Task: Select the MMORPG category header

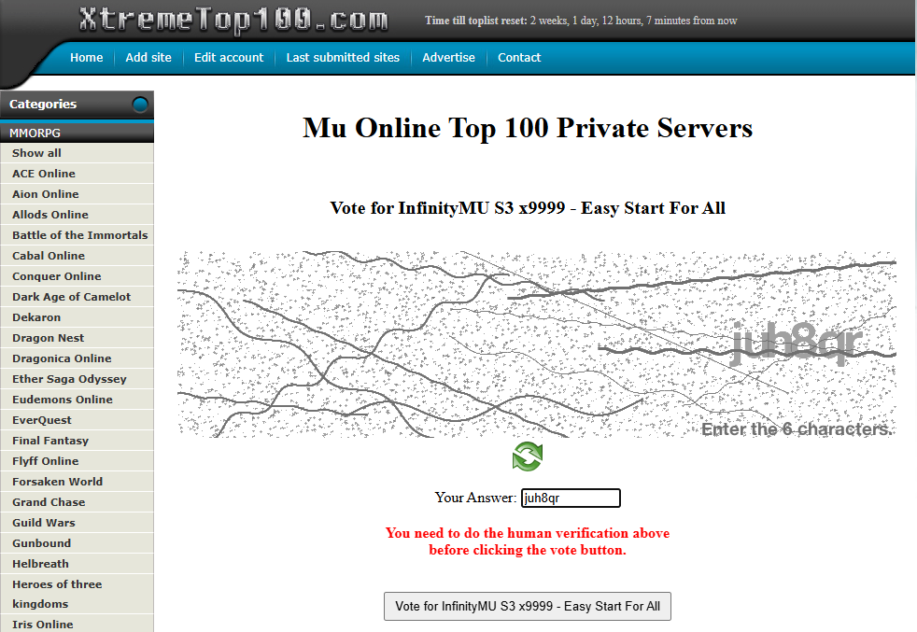Action: 77,133
